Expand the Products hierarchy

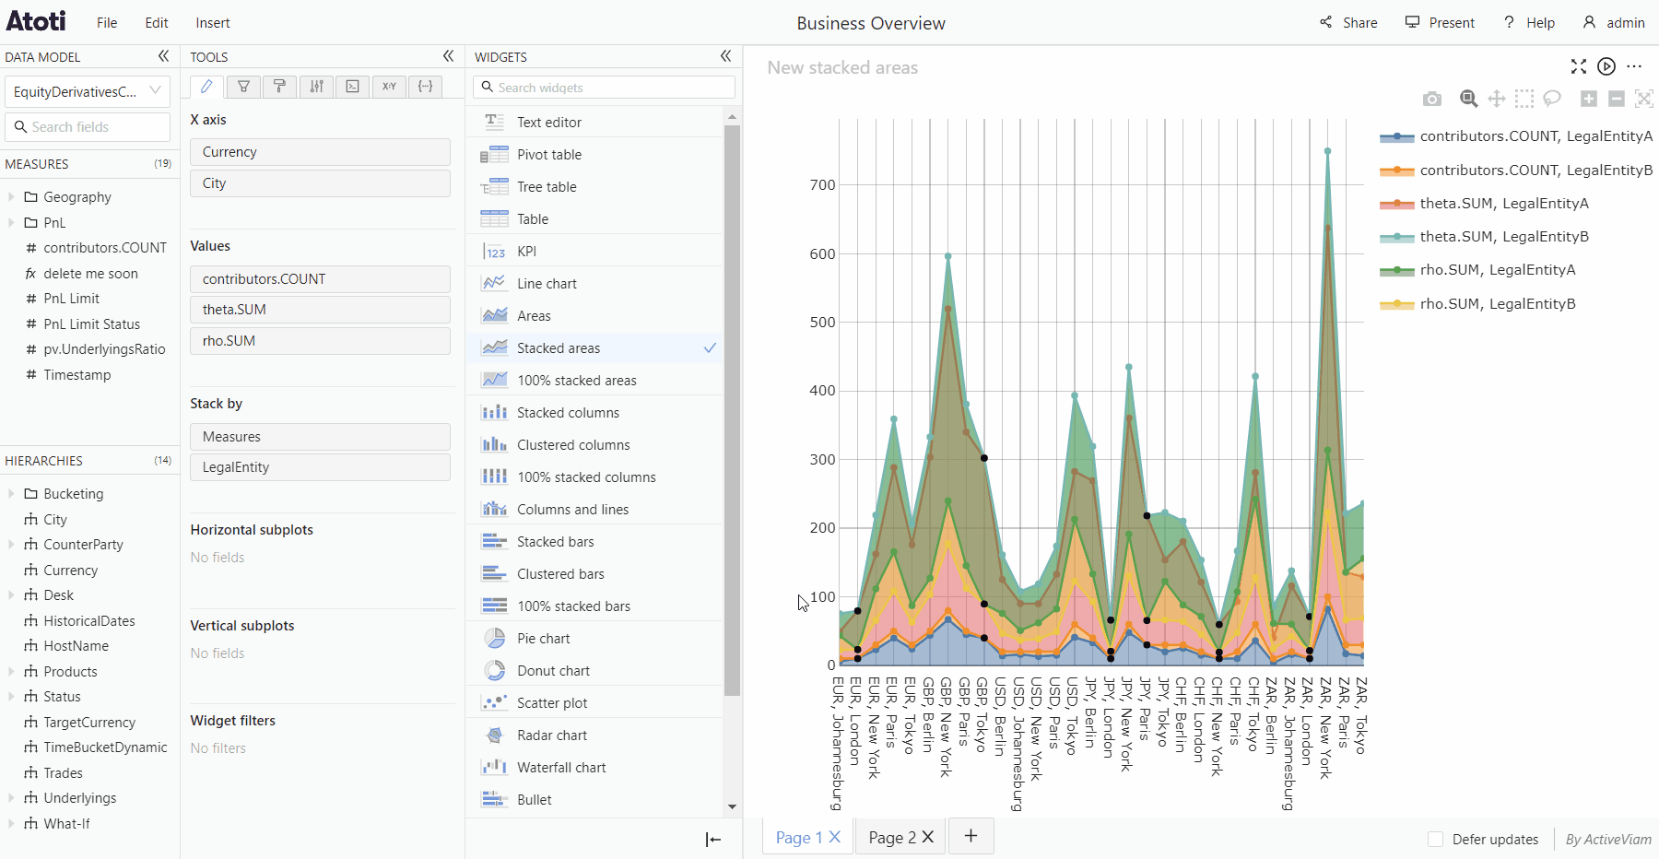point(11,671)
